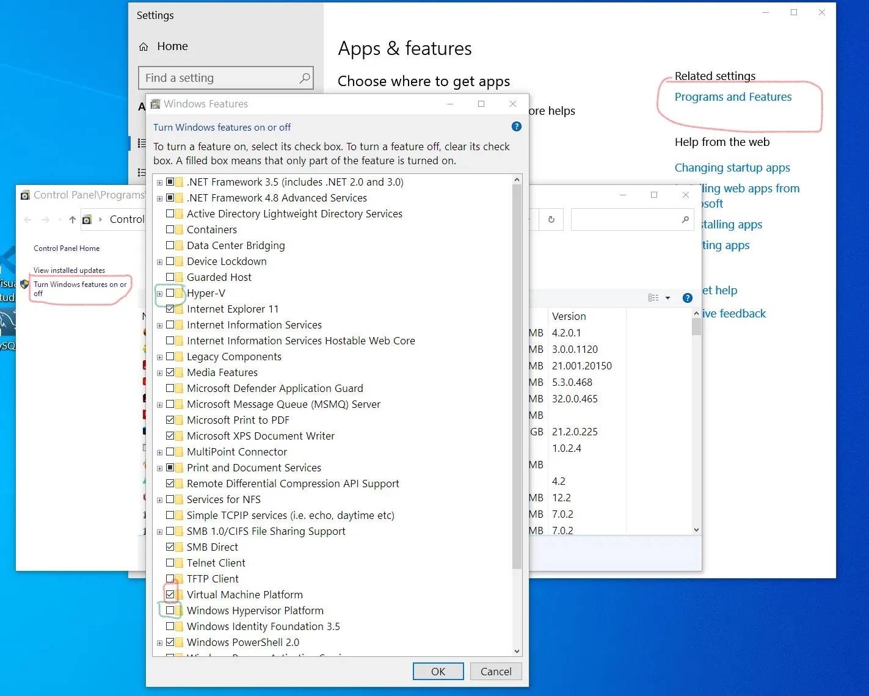Click the search magnifier in Find a setting
This screenshot has width=869, height=696.
(x=305, y=78)
